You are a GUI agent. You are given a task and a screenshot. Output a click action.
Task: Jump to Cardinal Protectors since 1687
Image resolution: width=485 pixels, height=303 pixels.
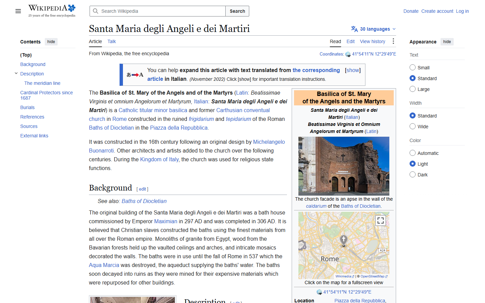click(46, 95)
